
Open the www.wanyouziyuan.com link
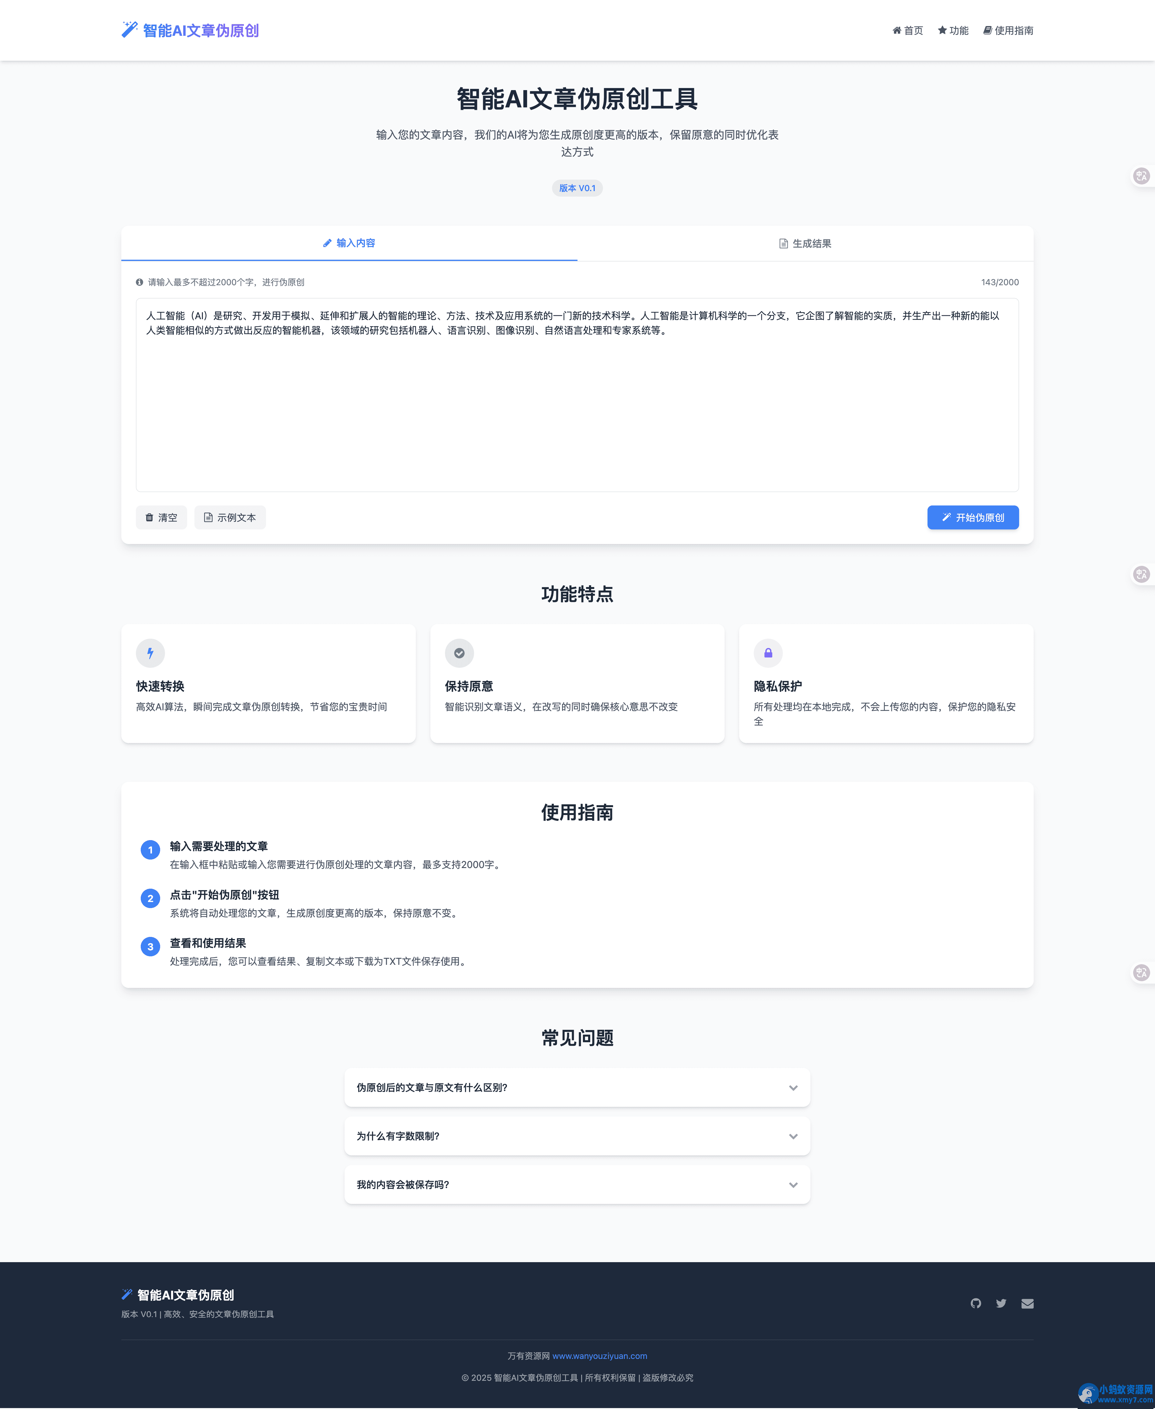click(x=599, y=1356)
